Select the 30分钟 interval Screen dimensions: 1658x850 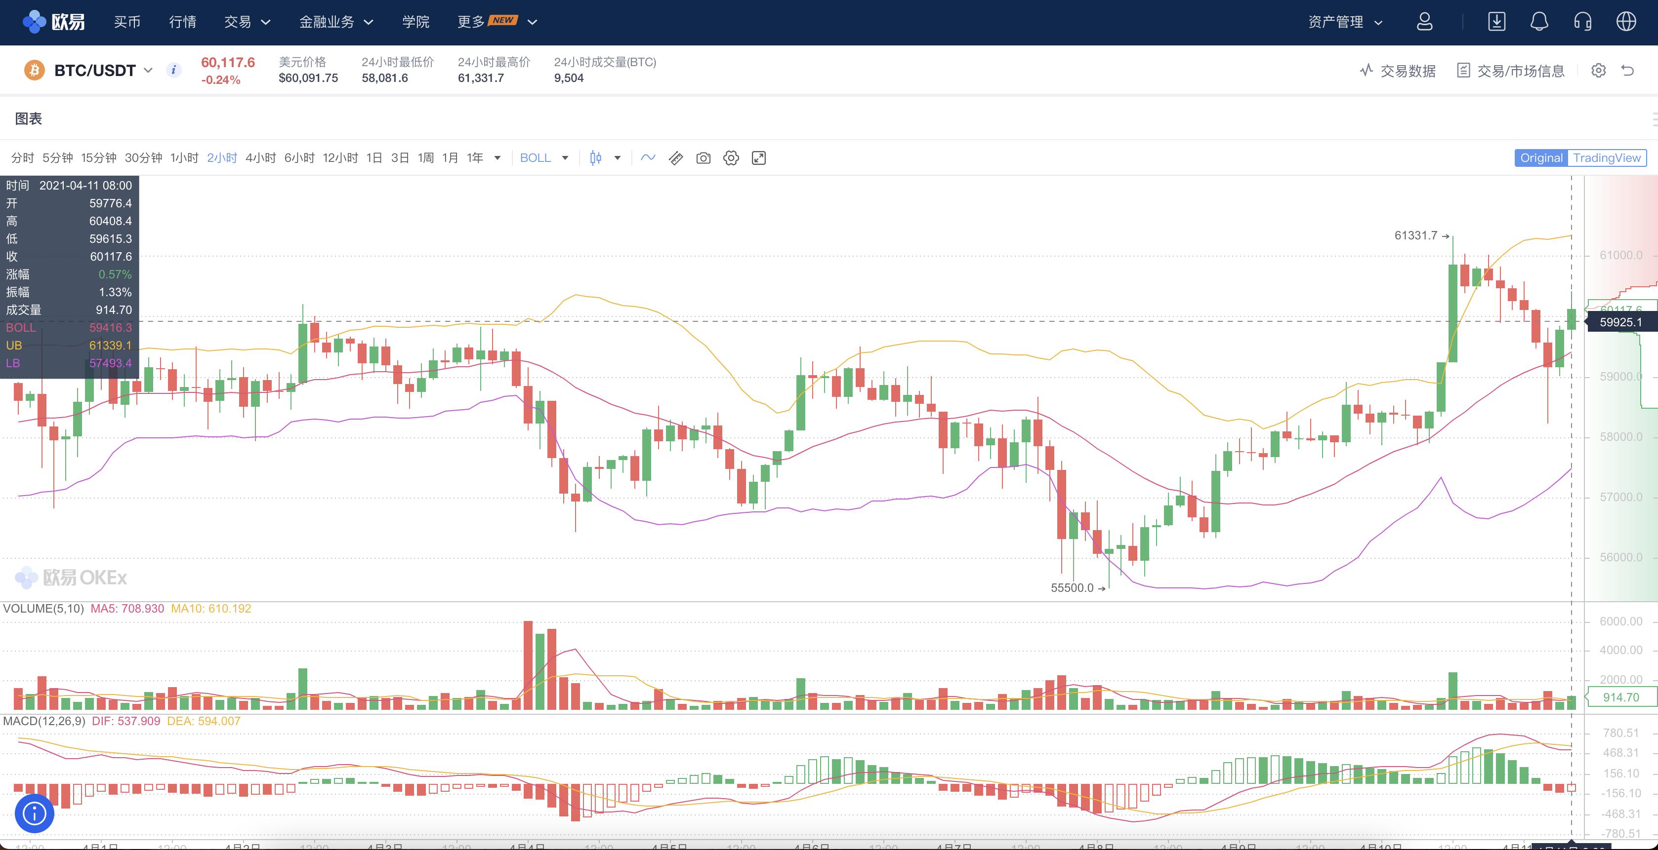coord(144,158)
